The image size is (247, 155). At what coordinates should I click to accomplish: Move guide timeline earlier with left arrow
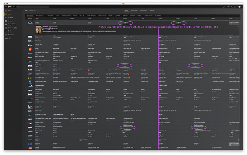coord(236,19)
